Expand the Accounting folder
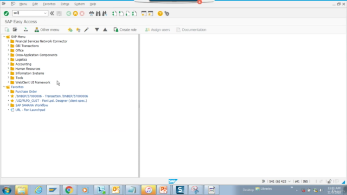347x195 pixels. [x=9, y=64]
